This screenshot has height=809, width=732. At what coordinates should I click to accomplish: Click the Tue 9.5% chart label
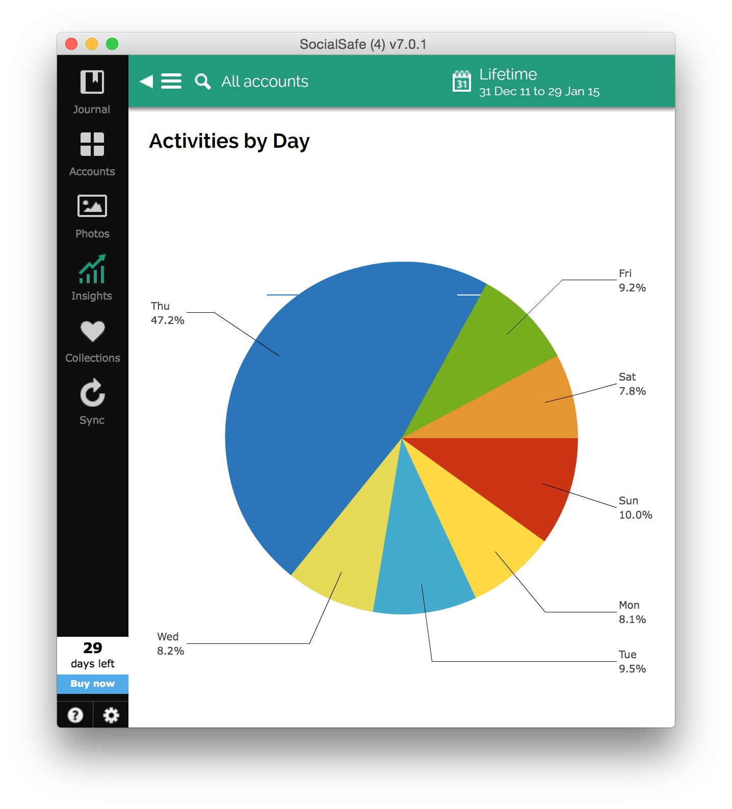coord(632,661)
